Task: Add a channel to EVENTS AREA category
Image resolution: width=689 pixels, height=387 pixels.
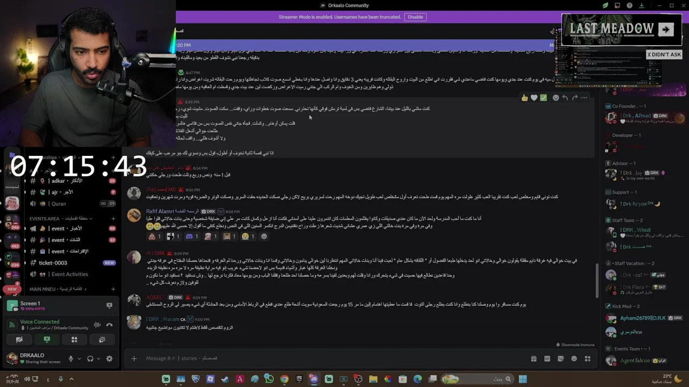Action: click(x=113, y=219)
